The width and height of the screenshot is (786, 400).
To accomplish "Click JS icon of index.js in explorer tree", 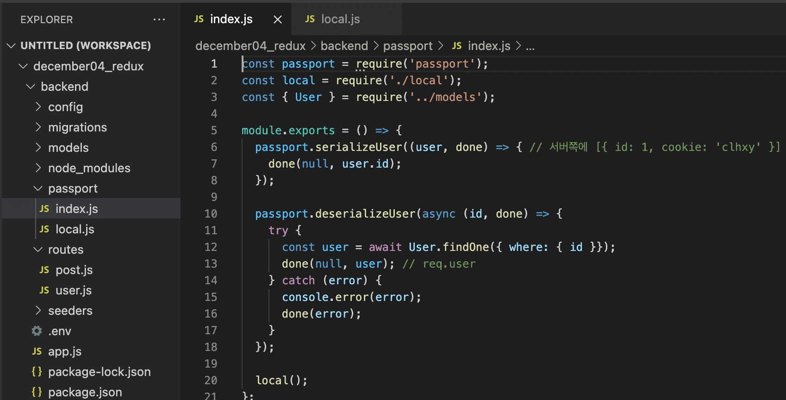I will (44, 209).
